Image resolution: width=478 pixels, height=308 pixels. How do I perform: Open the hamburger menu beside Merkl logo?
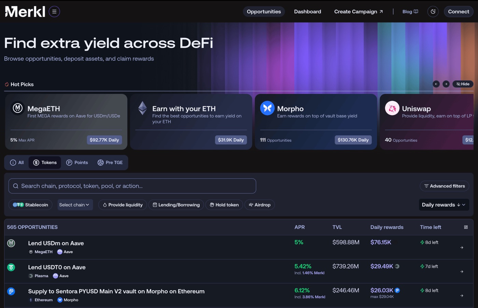[x=54, y=12]
